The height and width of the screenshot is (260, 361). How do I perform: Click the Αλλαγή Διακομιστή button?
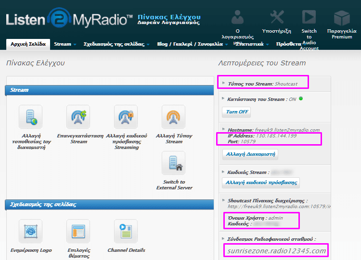[x=250, y=154]
